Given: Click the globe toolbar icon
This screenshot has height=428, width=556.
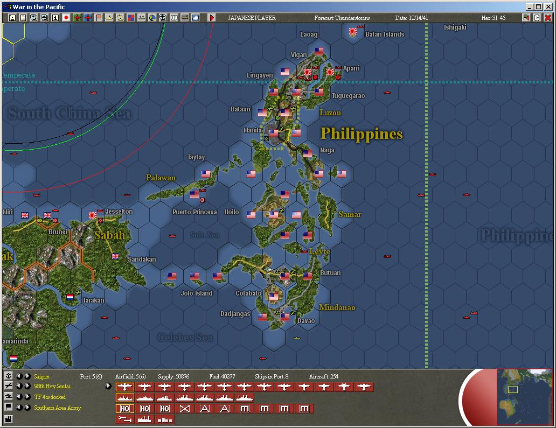Looking at the screenshot, I should click(152, 18).
